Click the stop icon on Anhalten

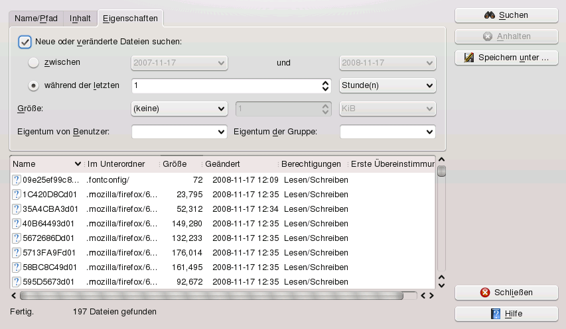[x=488, y=36]
